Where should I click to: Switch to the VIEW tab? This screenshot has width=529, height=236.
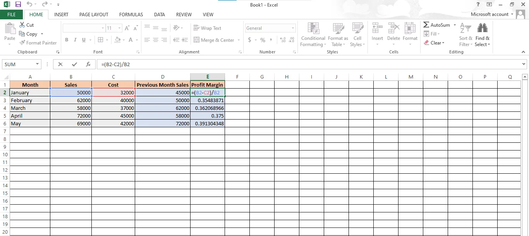(x=208, y=14)
